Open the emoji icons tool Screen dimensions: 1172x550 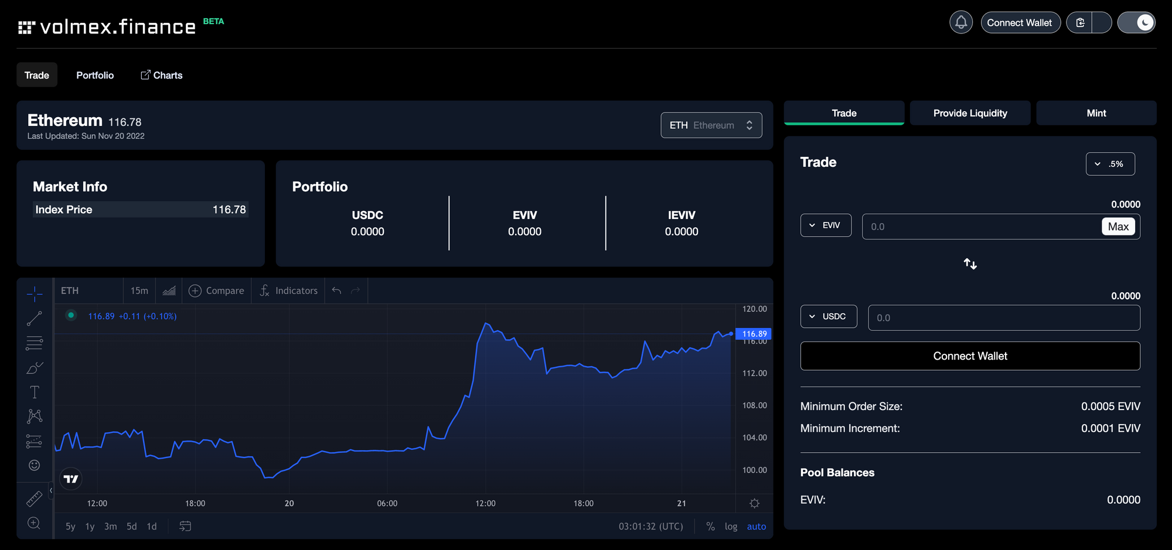point(35,465)
